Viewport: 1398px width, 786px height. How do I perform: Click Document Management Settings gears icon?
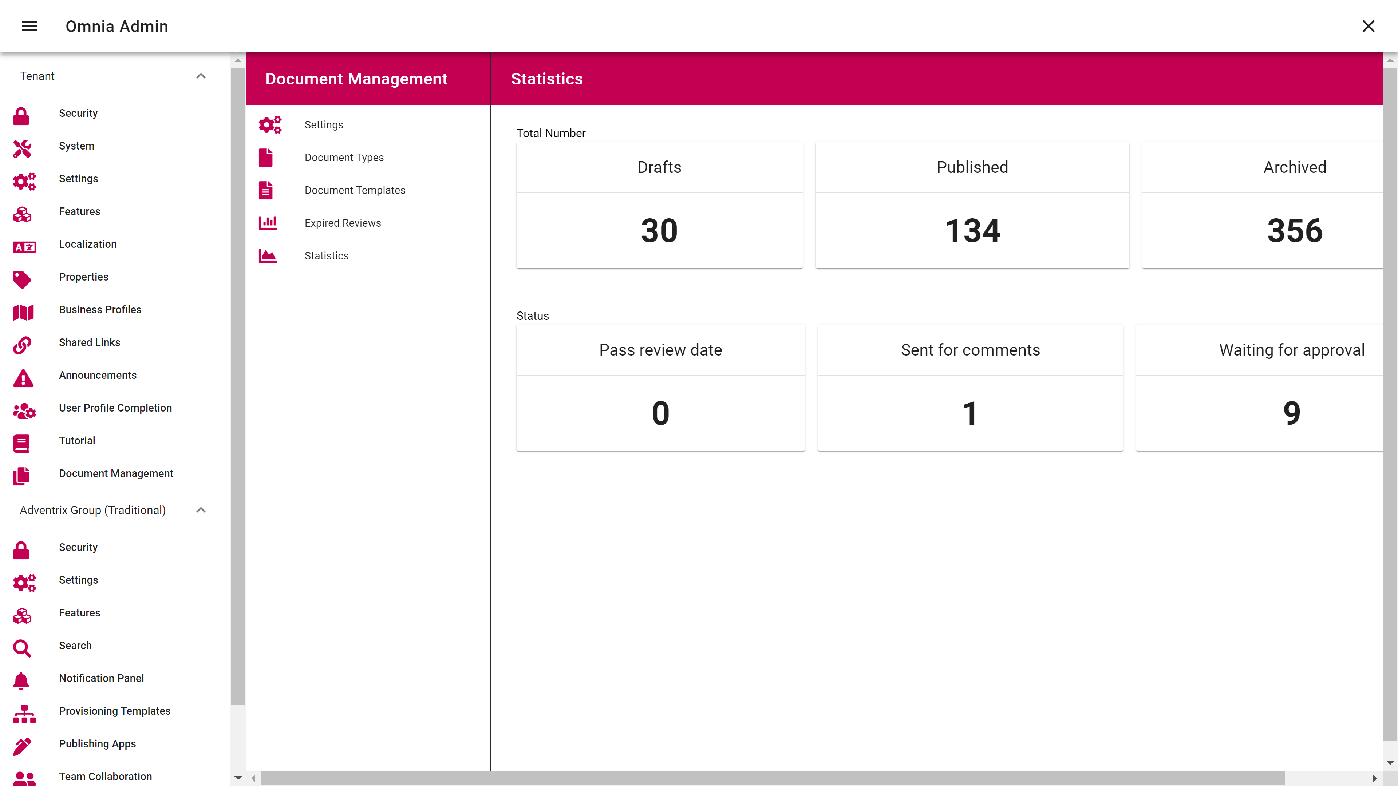[x=270, y=125]
